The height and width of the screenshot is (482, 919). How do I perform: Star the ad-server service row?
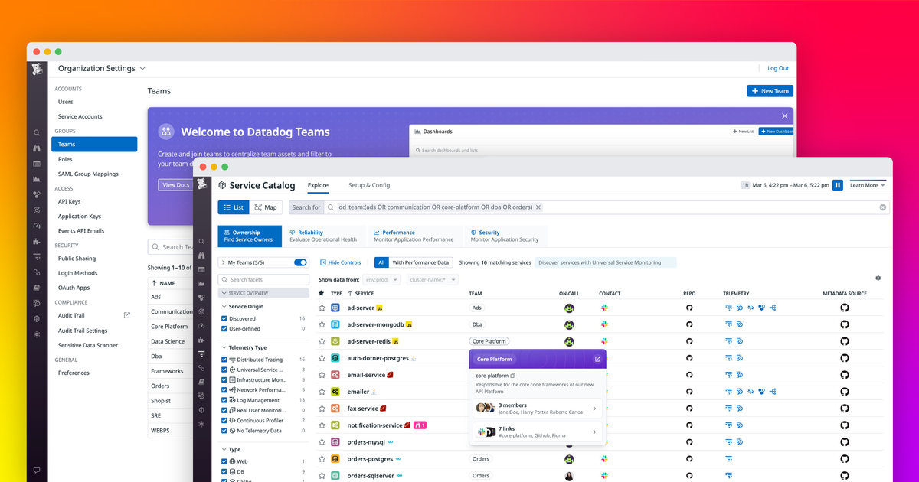(x=322, y=308)
